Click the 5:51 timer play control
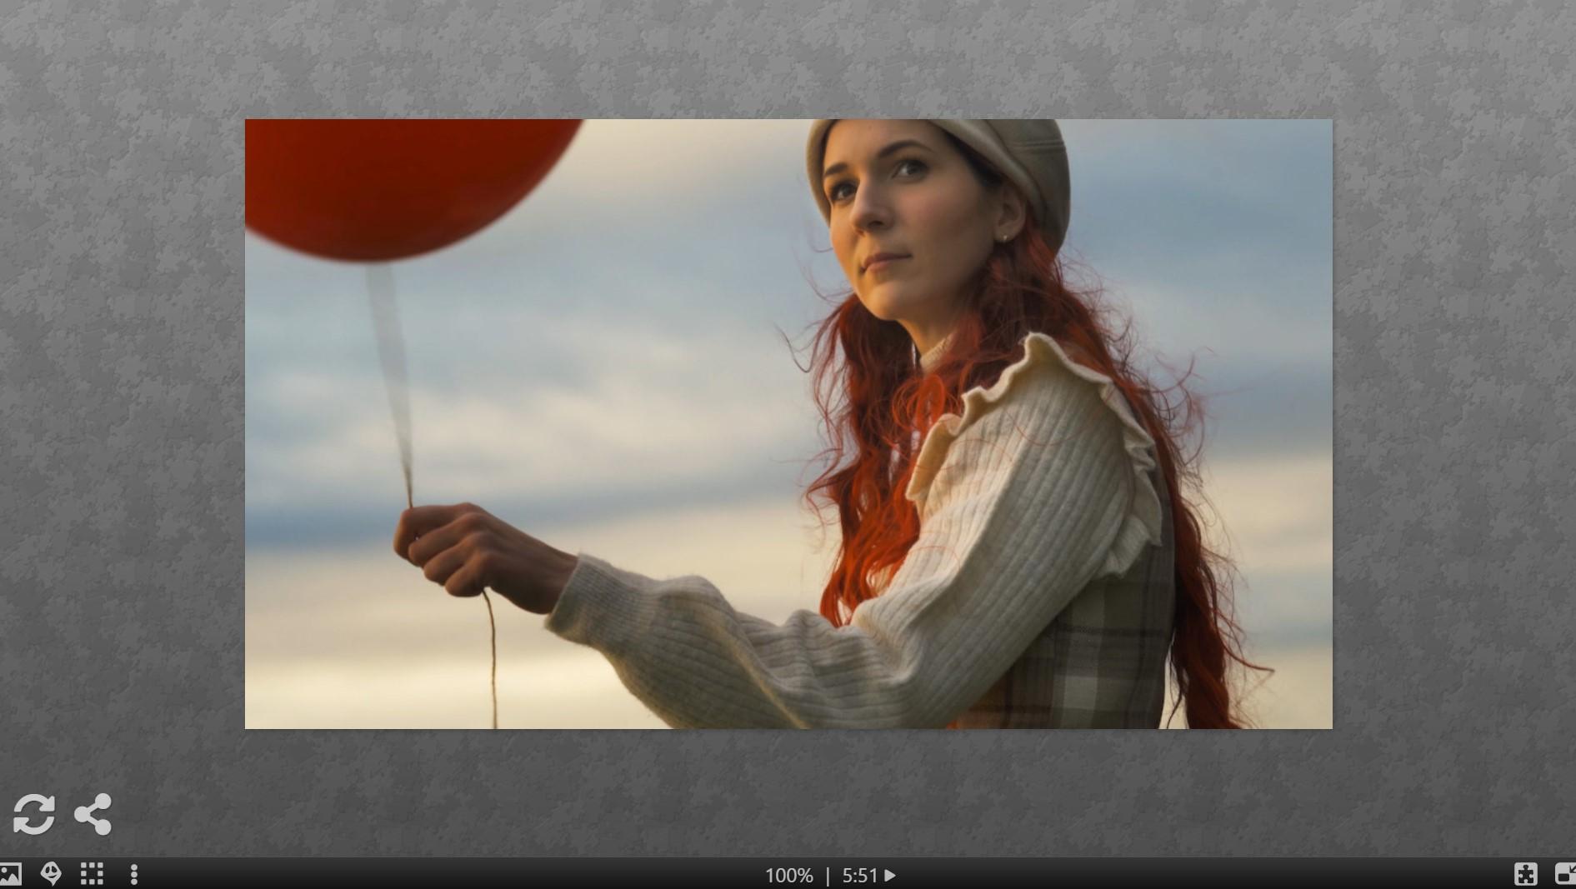Image resolution: width=1576 pixels, height=889 pixels. tap(868, 876)
